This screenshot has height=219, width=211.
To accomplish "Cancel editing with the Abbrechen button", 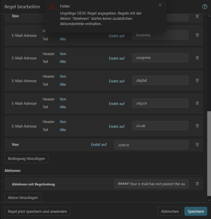I will (x=170, y=211).
